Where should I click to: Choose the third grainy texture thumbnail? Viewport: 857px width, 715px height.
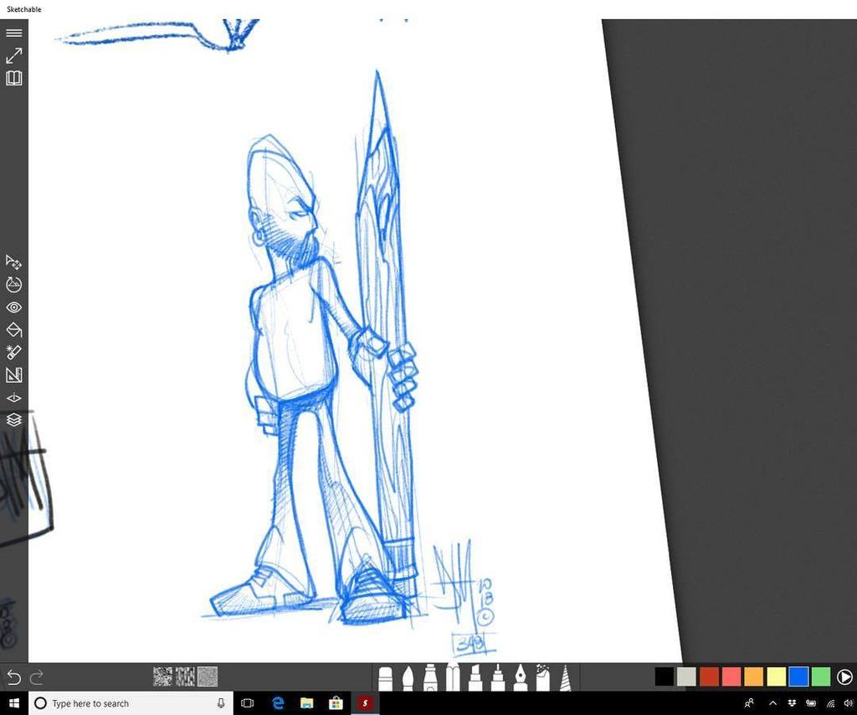208,676
